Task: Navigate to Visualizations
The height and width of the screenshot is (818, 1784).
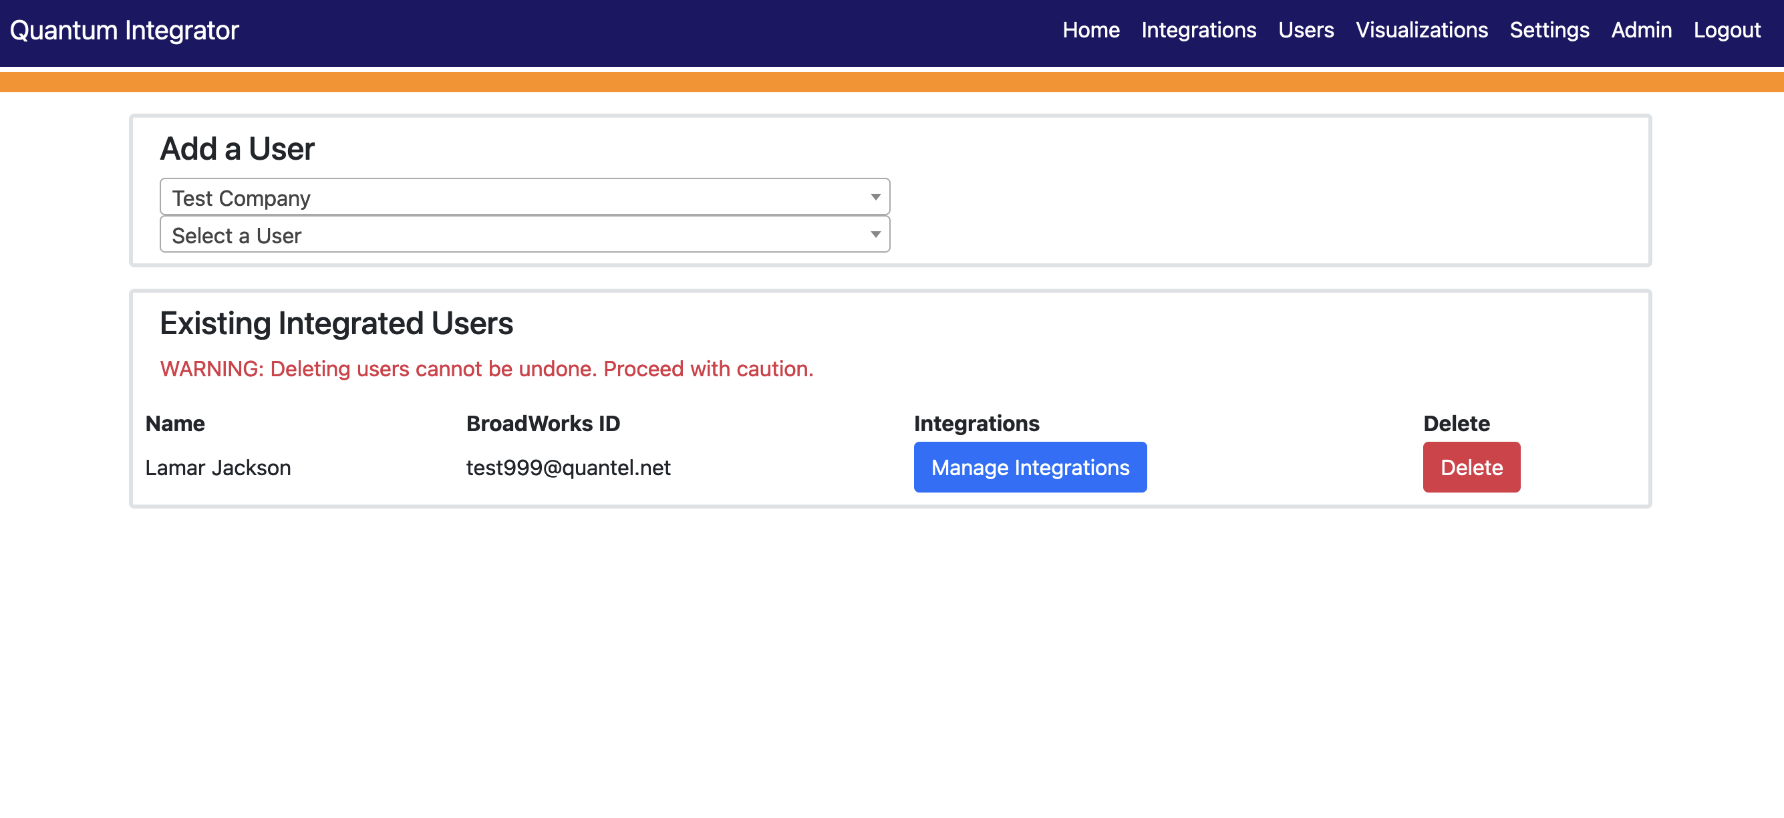Action: click(1421, 31)
